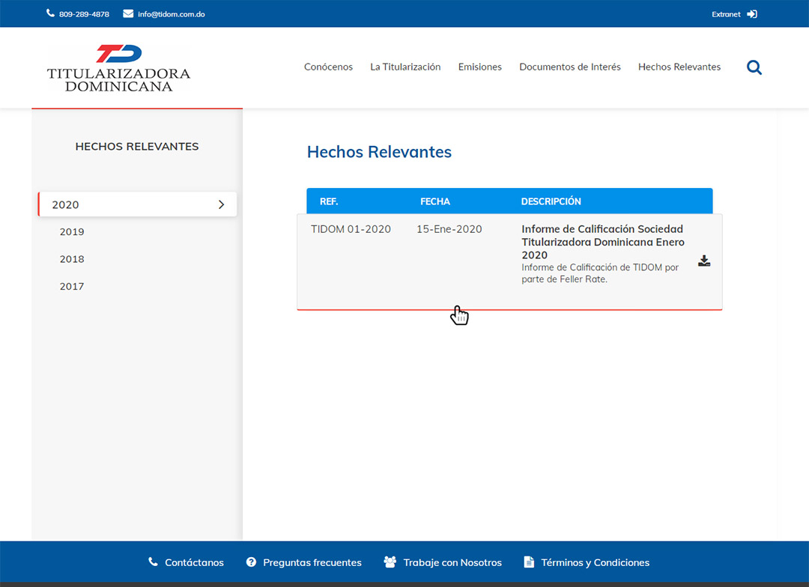
Task: Click the phone icon in top bar
Action: click(x=50, y=13)
